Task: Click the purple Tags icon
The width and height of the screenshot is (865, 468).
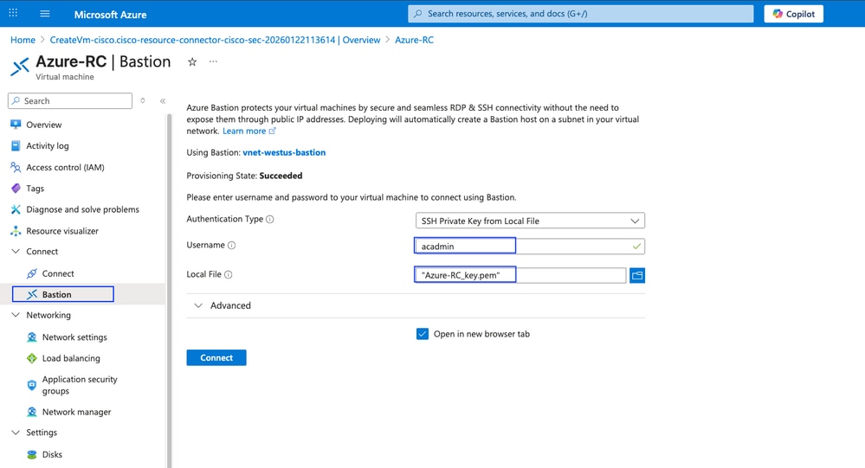Action: click(16, 189)
